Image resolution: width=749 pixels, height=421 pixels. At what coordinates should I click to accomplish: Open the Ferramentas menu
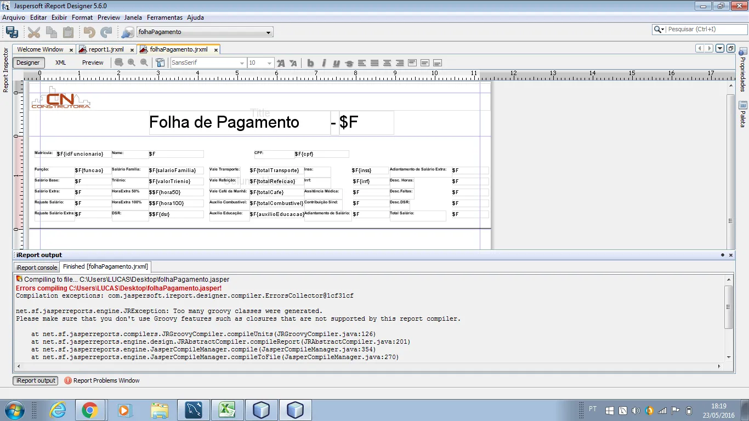pos(164,18)
